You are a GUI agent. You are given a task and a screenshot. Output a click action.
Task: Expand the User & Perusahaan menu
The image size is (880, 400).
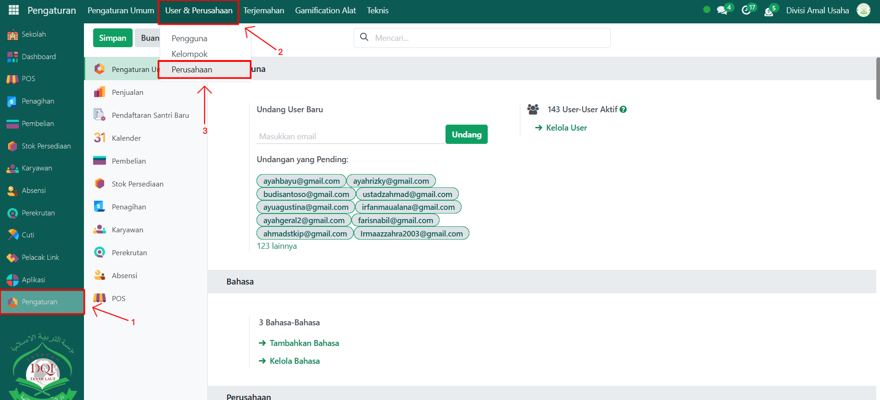[x=199, y=11]
